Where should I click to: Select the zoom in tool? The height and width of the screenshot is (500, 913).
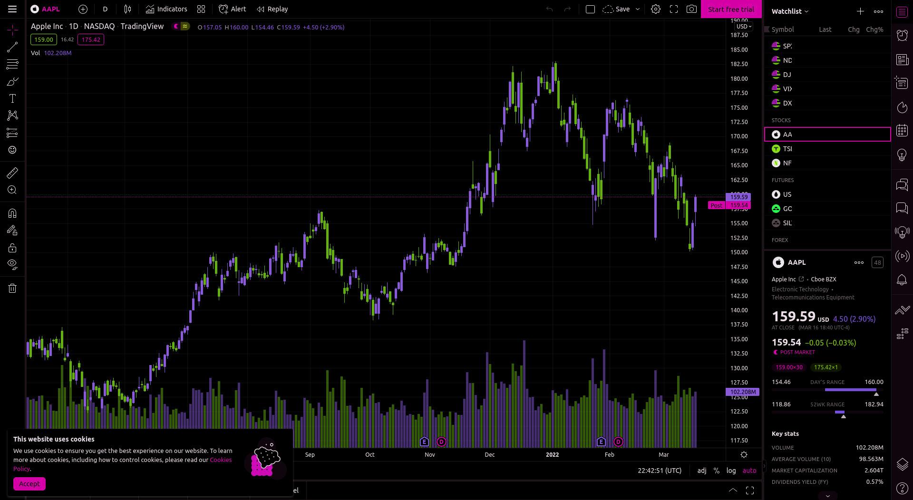pos(12,190)
